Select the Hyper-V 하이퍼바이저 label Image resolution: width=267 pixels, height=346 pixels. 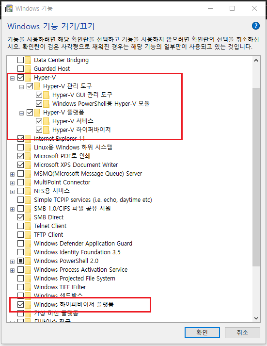(x=81, y=130)
